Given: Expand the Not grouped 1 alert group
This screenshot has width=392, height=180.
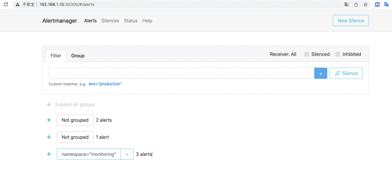Looking at the screenshot, I should click(49, 137).
